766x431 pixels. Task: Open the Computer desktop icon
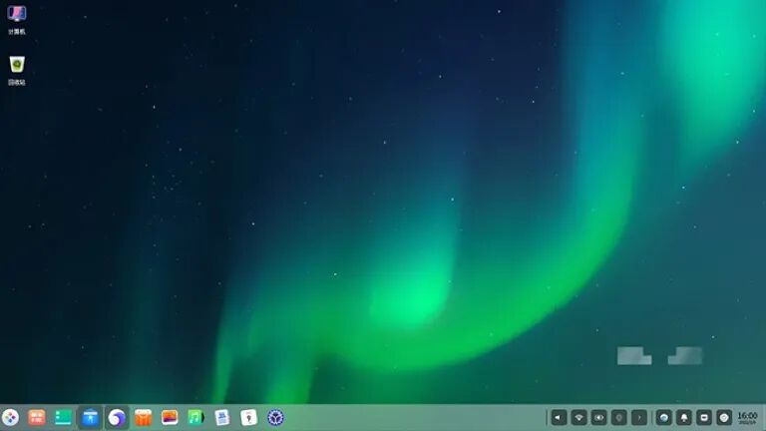(x=17, y=15)
